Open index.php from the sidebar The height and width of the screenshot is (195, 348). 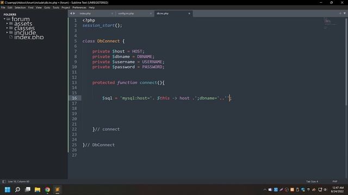tap(29, 37)
